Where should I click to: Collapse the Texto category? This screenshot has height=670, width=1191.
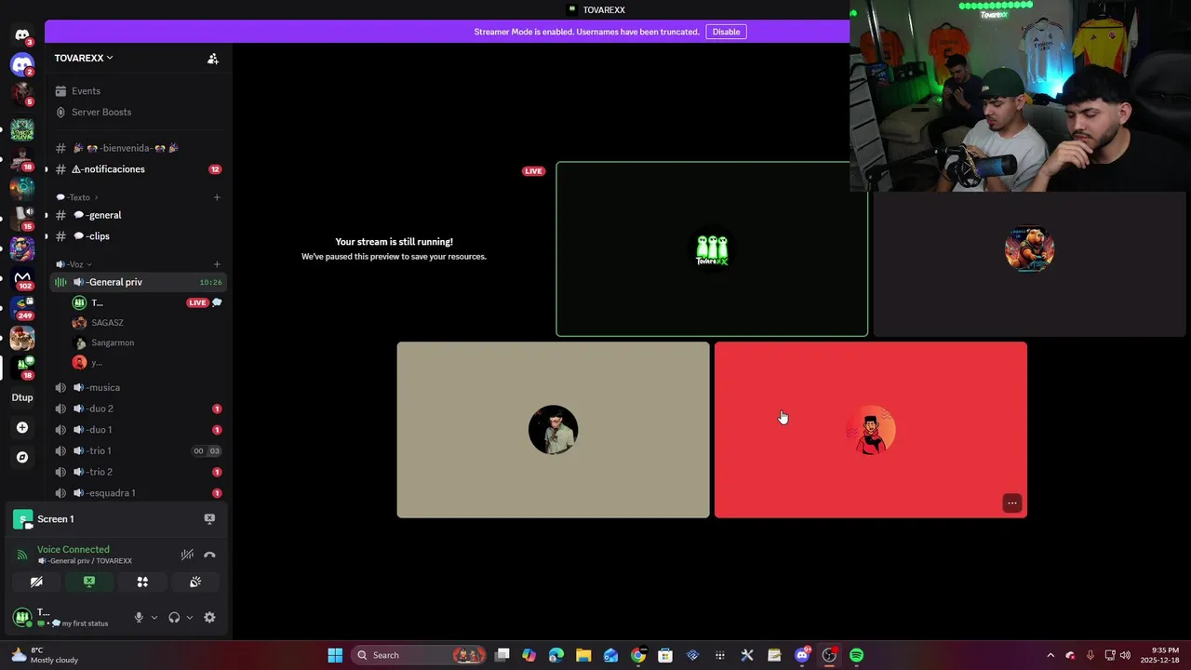coord(77,197)
